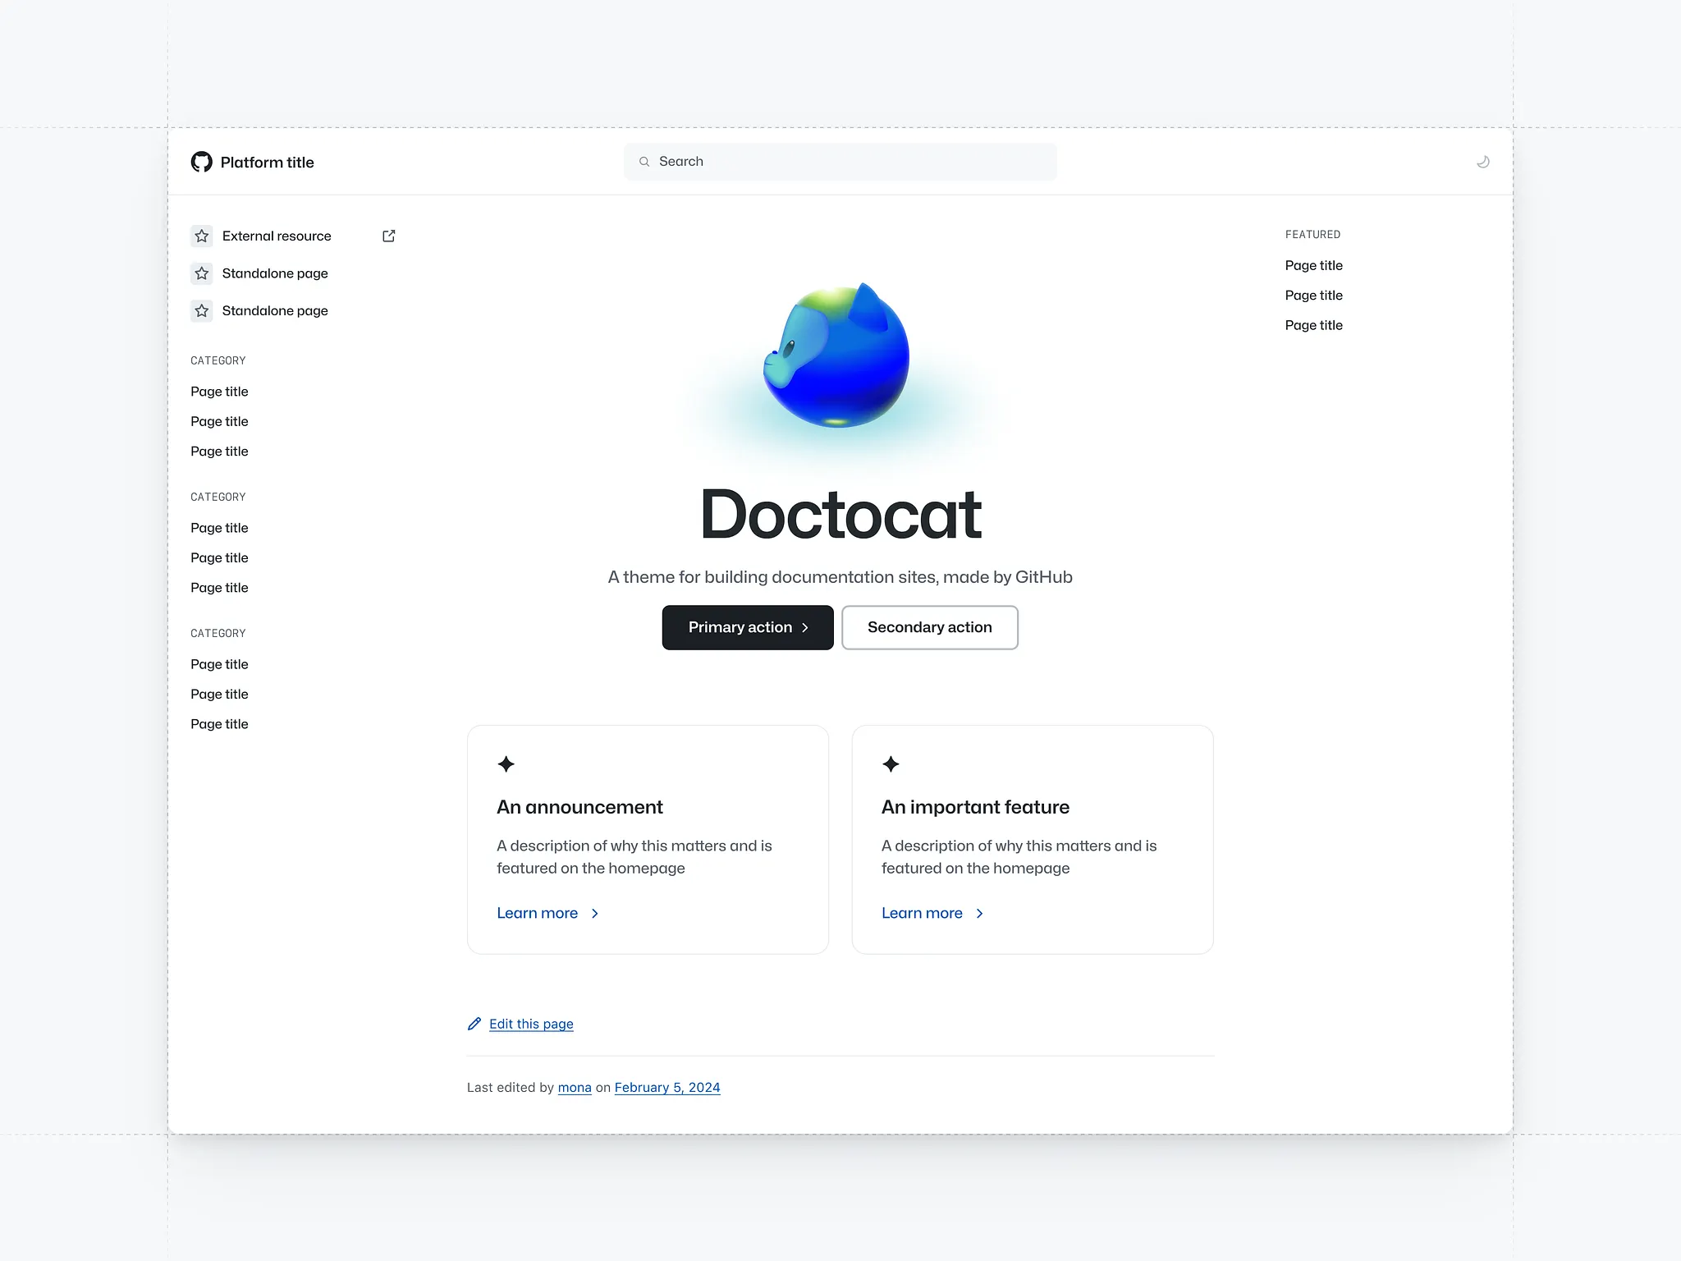Click the Primary action button
1681x1261 pixels.
click(747, 627)
